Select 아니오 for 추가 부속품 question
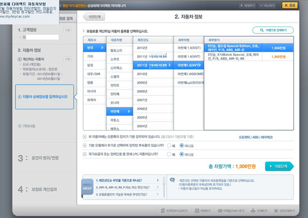 tap(181, 146)
